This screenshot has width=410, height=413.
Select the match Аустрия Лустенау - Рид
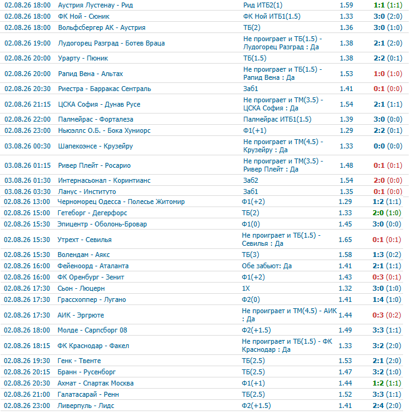tap(96, 5)
